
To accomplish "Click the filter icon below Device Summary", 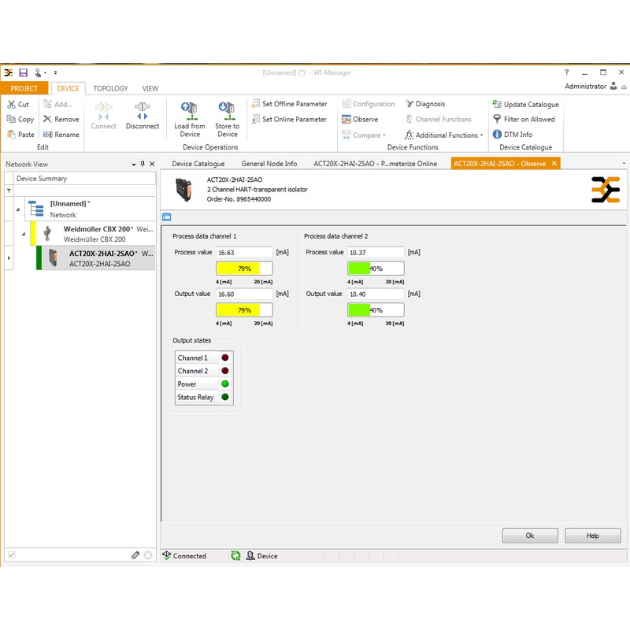I will pos(9,191).
